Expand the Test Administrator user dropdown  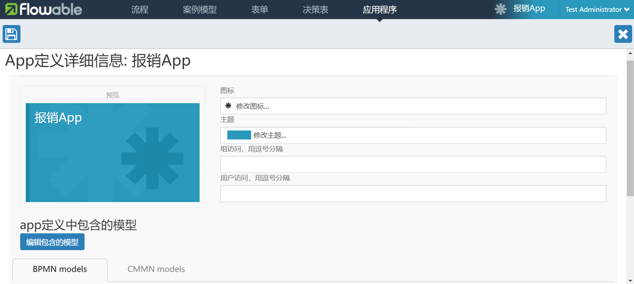[x=597, y=9]
